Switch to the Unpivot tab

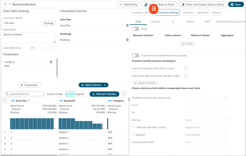[x=155, y=22]
